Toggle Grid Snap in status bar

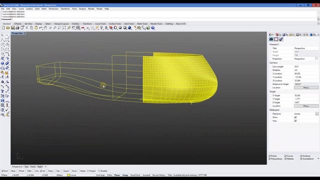100,175
